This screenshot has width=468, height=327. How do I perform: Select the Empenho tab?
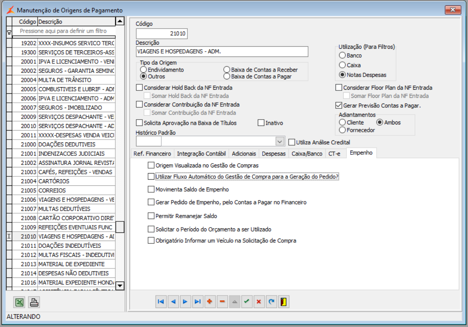coord(361,153)
